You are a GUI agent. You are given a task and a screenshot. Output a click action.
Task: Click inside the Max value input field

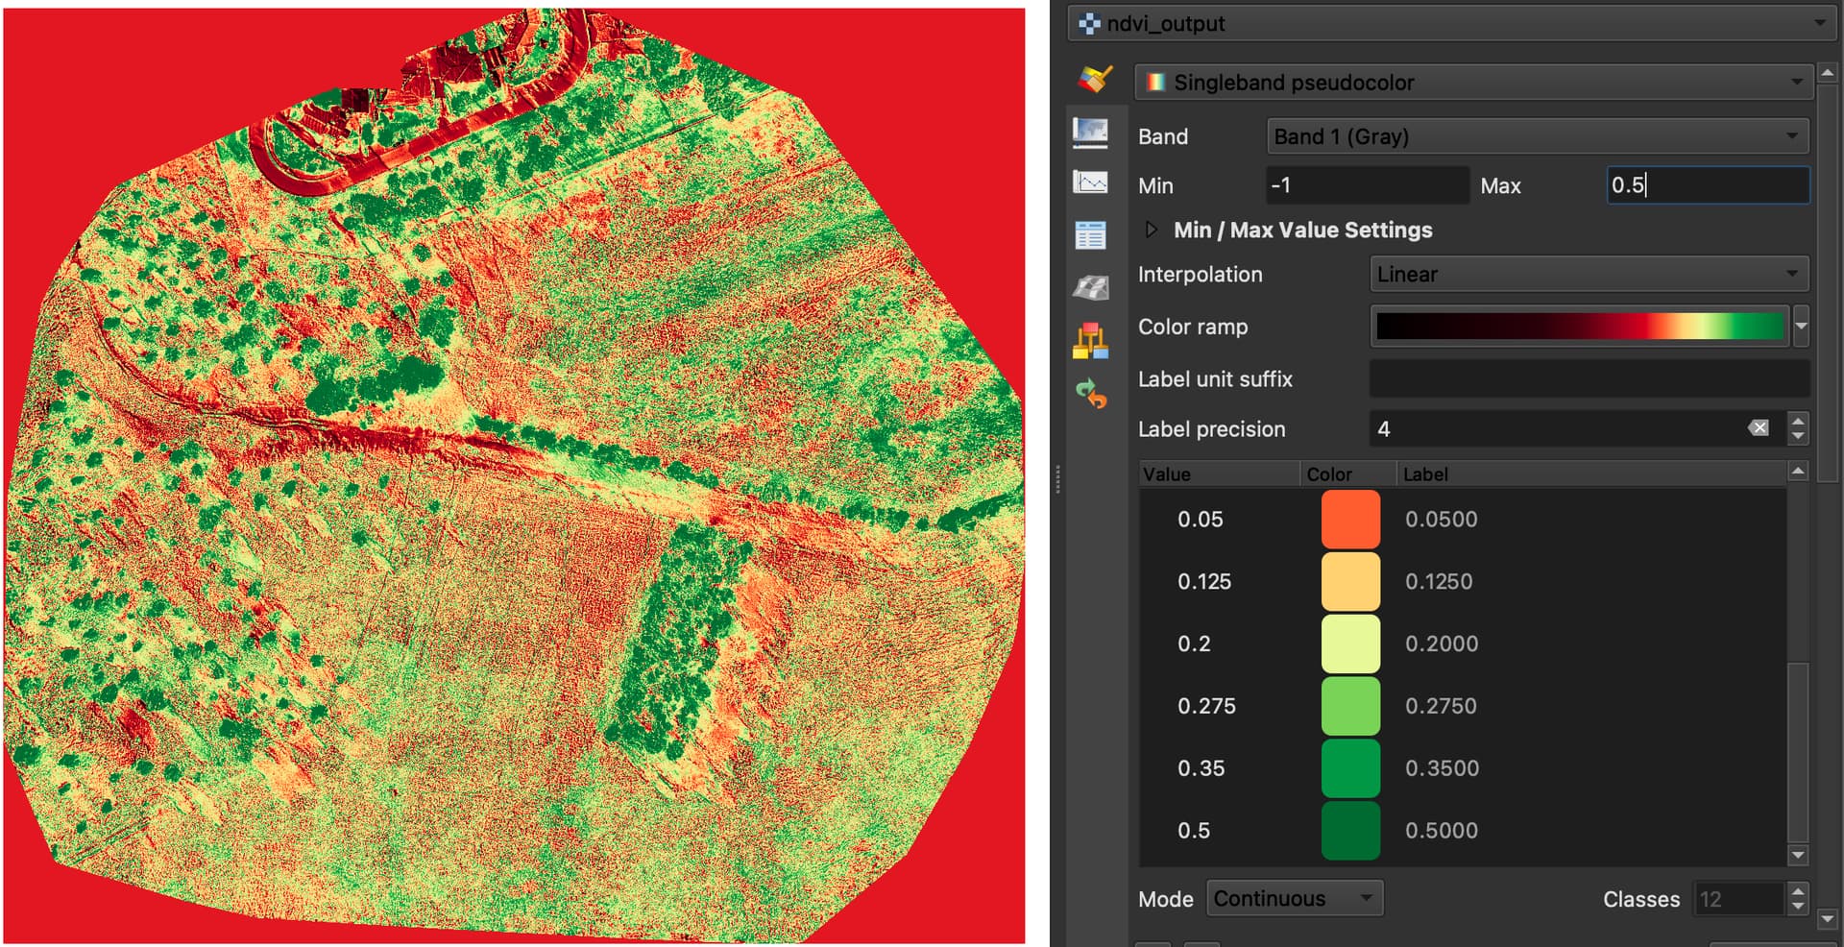tap(1707, 185)
